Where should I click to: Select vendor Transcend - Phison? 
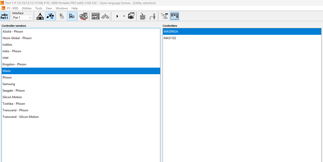point(81,110)
